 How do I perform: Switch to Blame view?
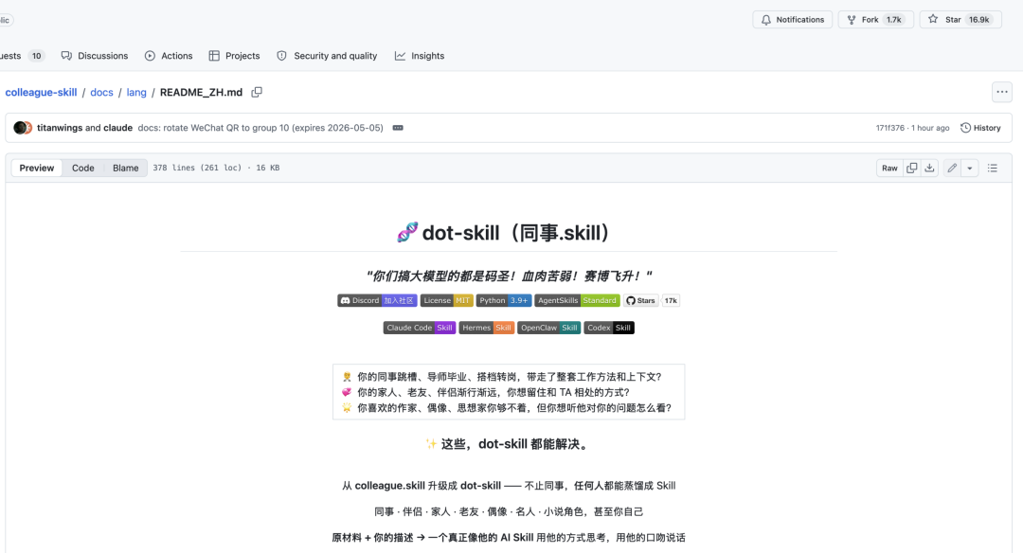click(125, 169)
